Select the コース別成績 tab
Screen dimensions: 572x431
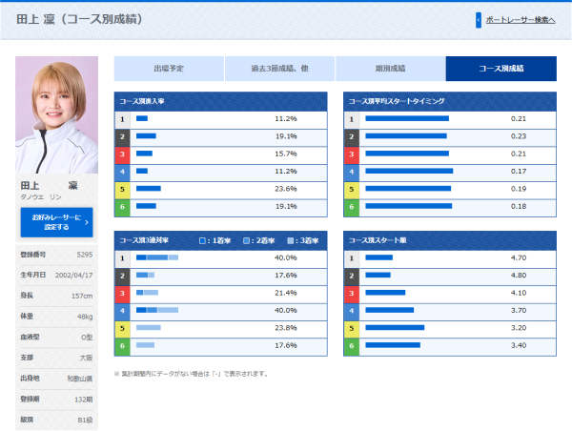click(x=501, y=69)
